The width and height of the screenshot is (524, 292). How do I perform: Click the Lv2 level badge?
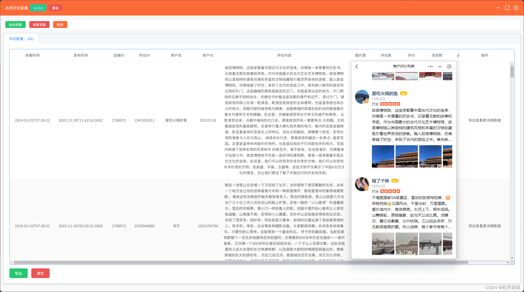[x=395, y=181]
